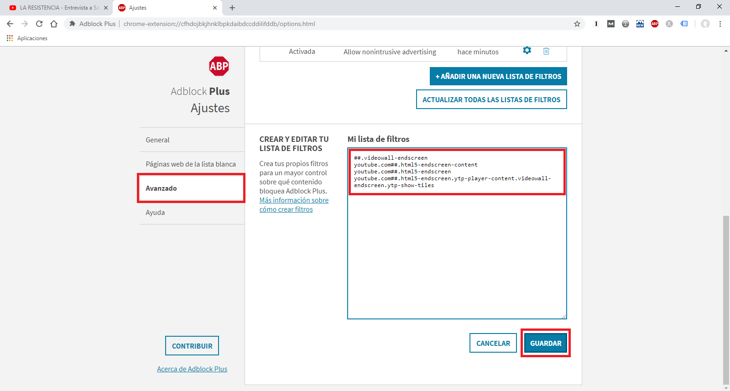730x391 pixels.
Task: Open the Chrome three-dot menu
Action: coord(720,24)
